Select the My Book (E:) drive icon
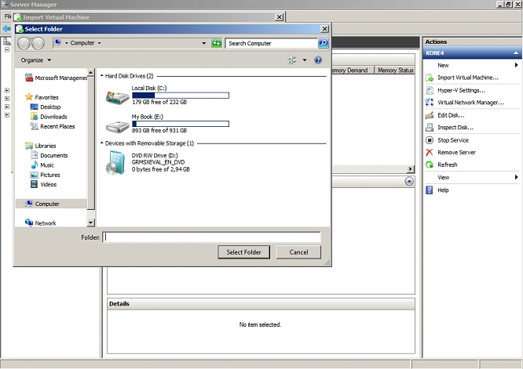The image size is (523, 369). coord(118,126)
